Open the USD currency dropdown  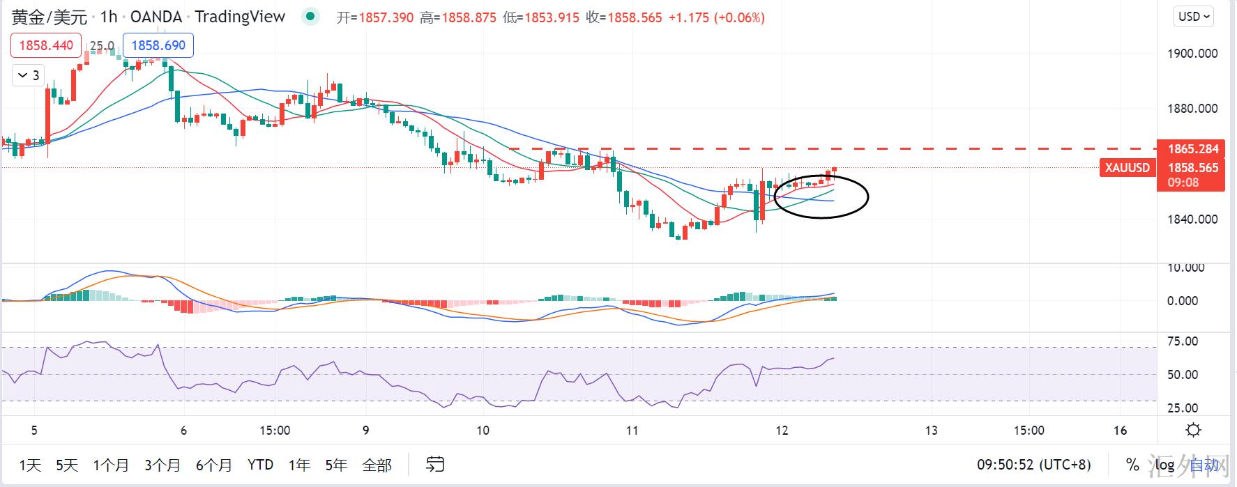pyautogui.click(x=1194, y=17)
